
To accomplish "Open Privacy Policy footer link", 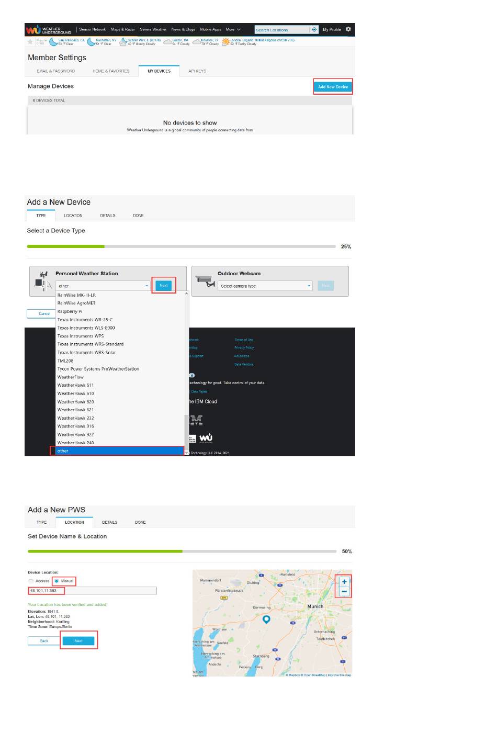I will tap(244, 347).
